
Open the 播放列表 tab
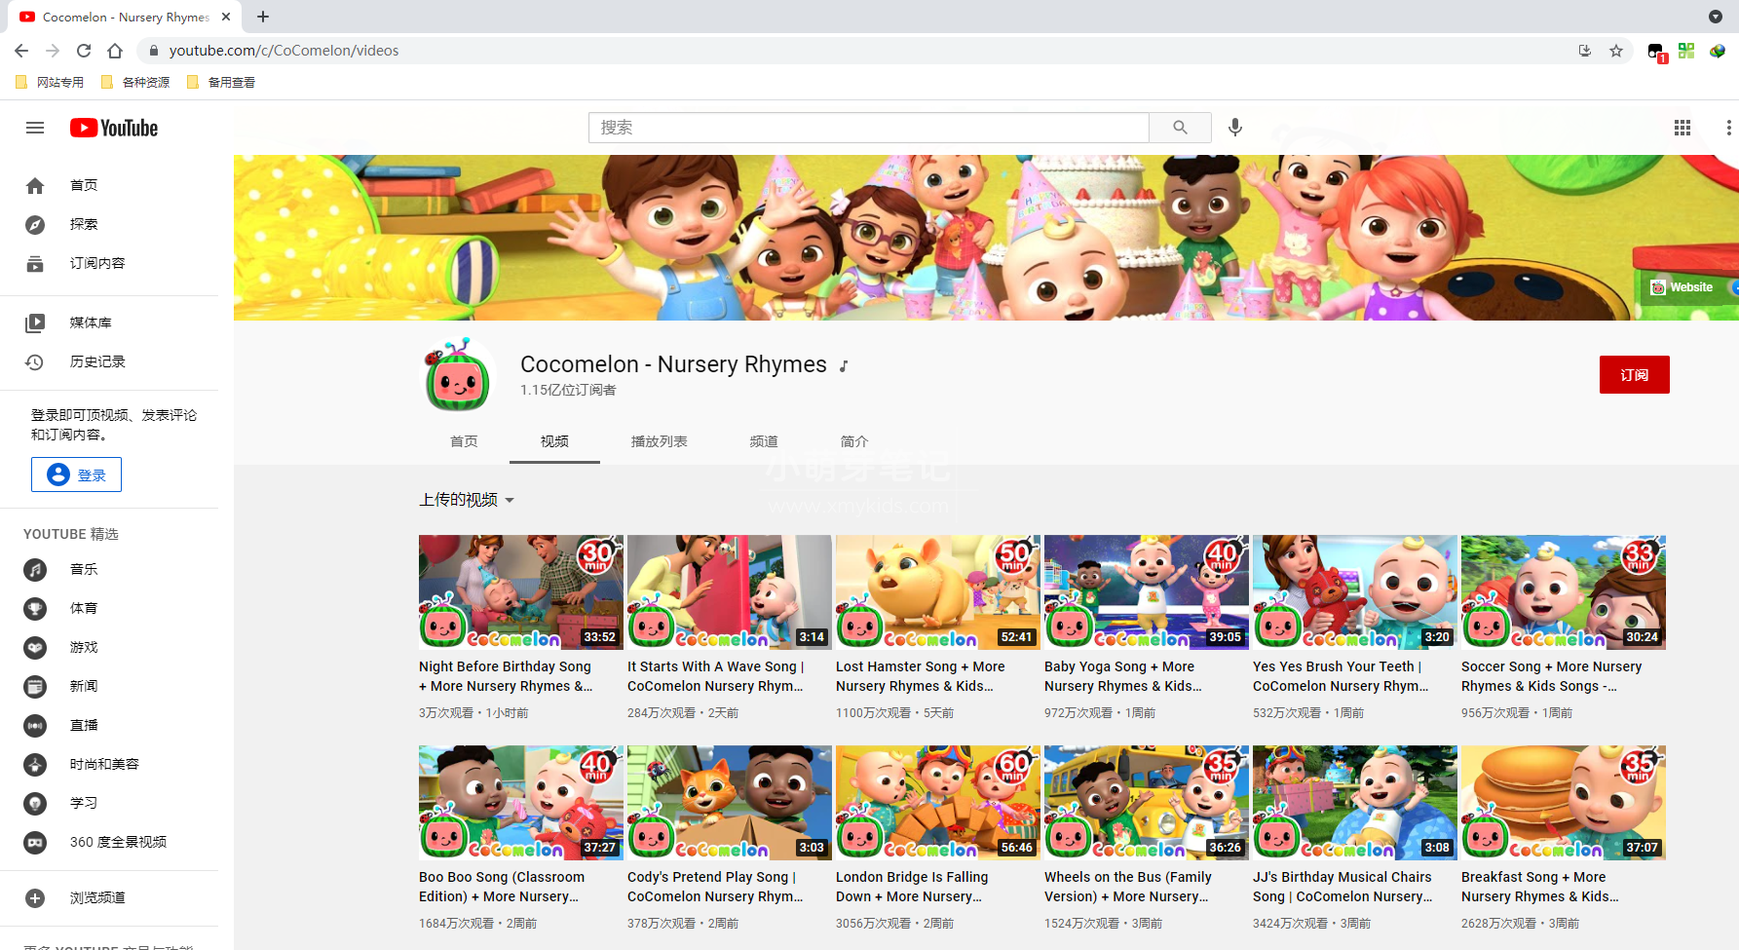coord(659,441)
